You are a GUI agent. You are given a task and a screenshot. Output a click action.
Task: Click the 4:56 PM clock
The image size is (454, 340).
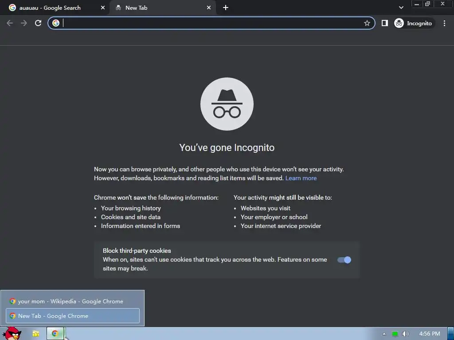click(429, 334)
